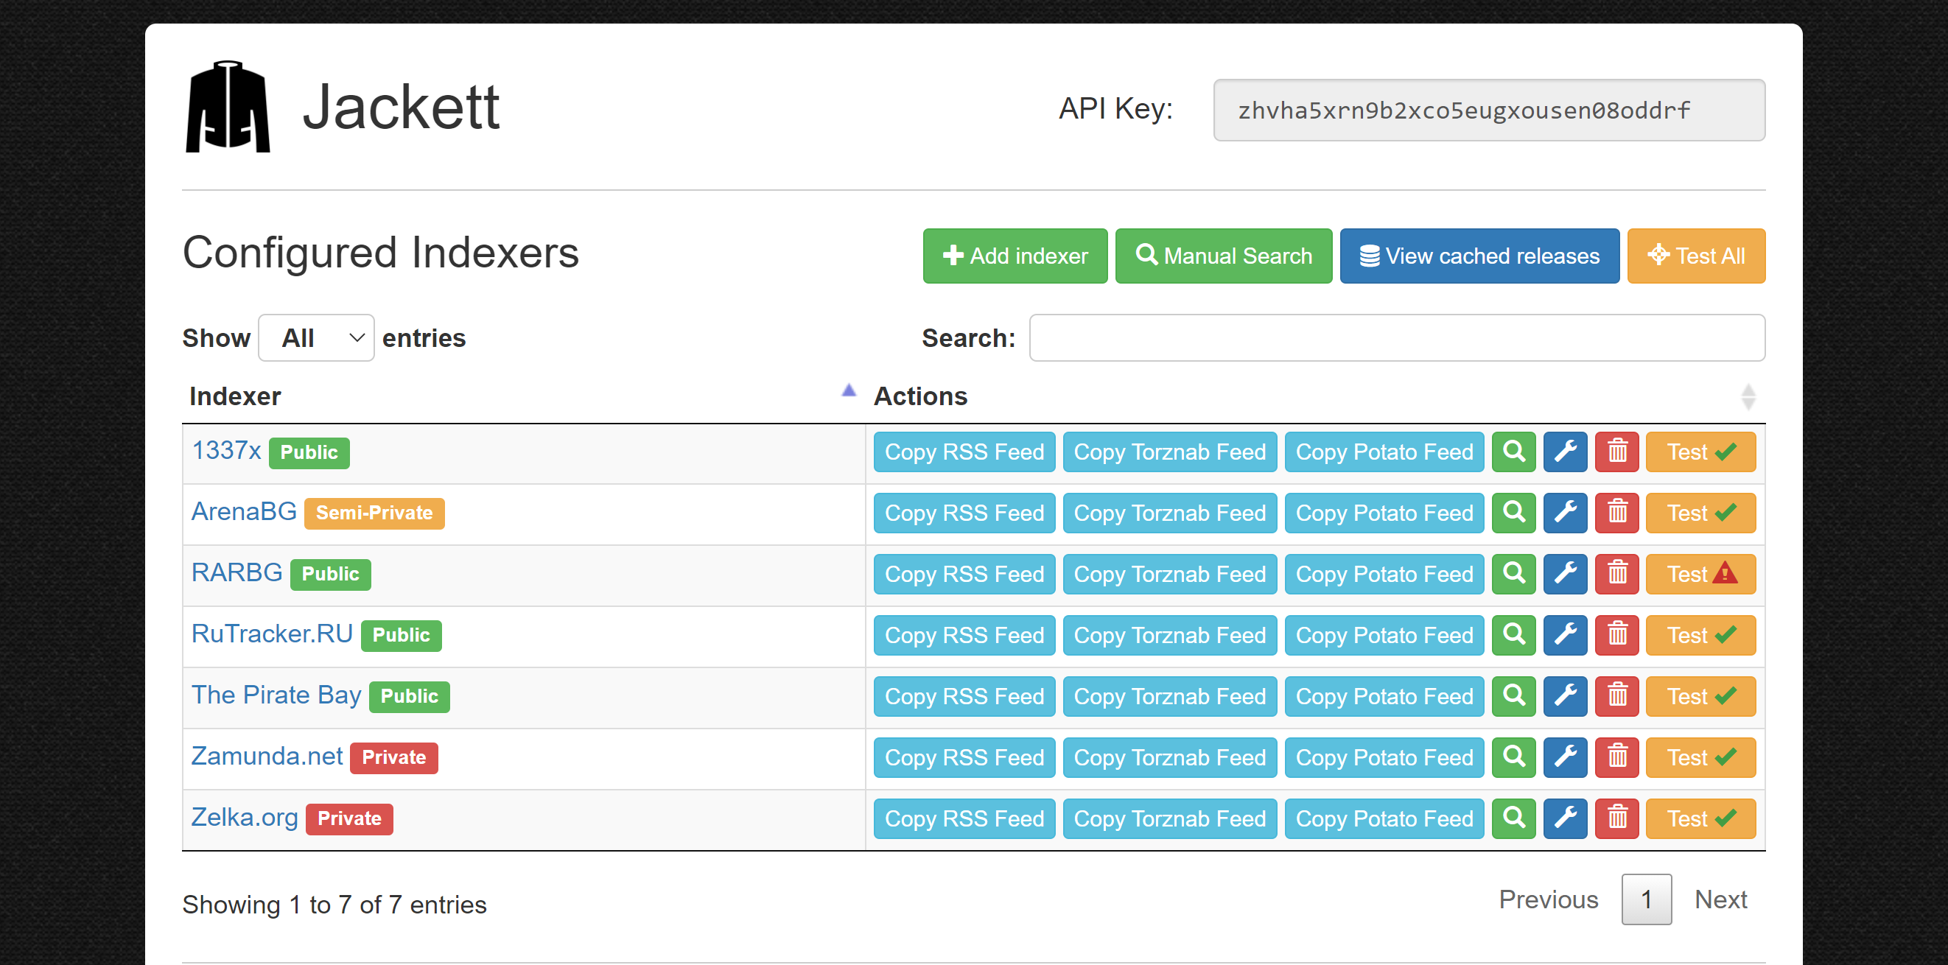Open wrench settings for 1337x indexer
Screen dimensions: 1948x965
[x=1565, y=452]
